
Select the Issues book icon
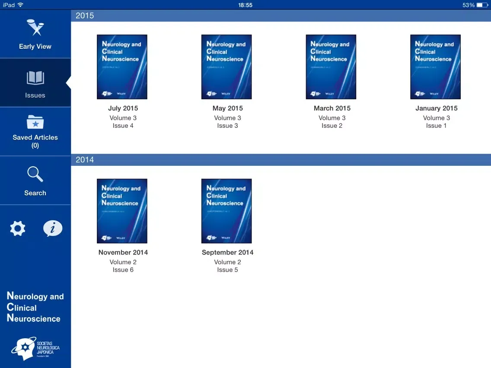pyautogui.click(x=35, y=78)
